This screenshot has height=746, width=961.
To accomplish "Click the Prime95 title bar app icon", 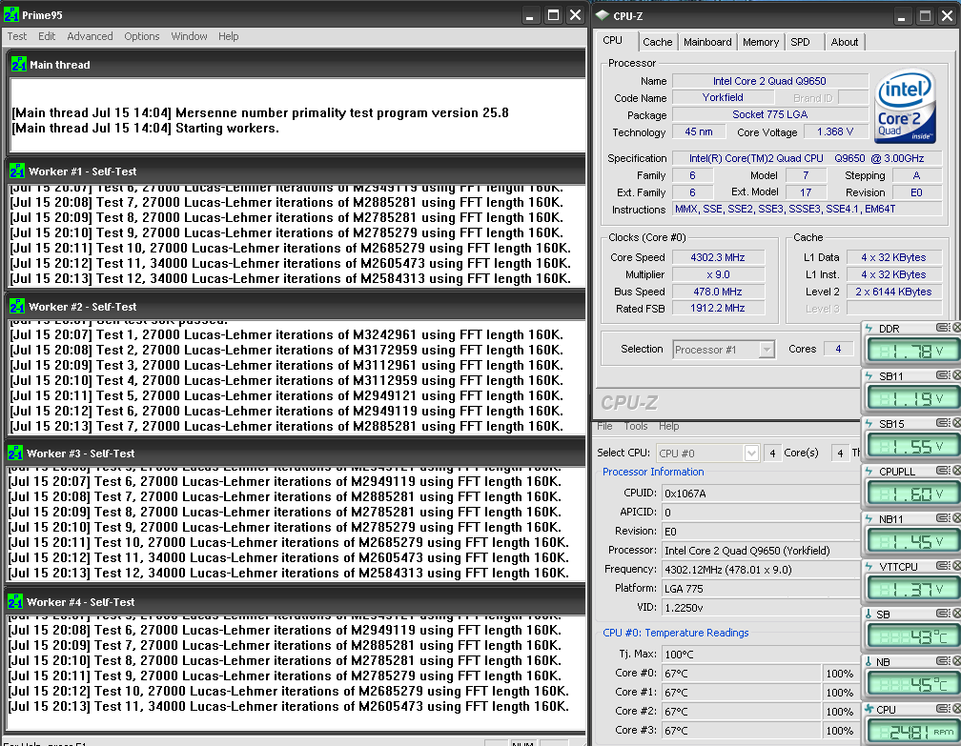I will coord(11,14).
